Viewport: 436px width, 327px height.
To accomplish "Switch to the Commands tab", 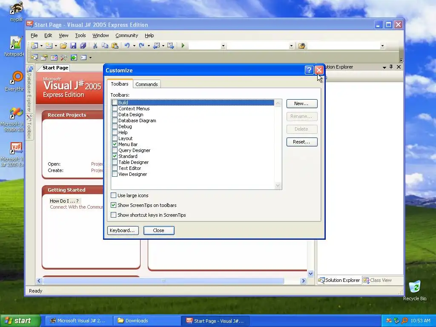I will (146, 84).
